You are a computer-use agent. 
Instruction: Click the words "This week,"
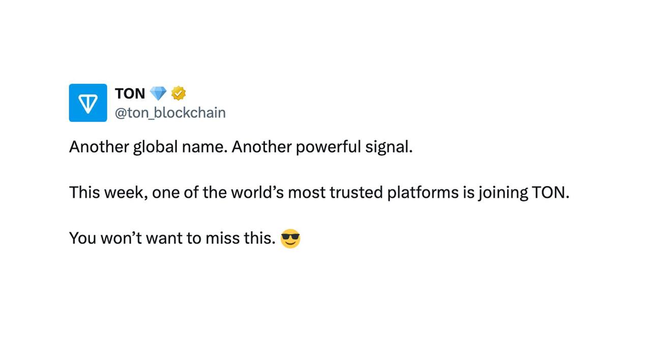pos(108,193)
